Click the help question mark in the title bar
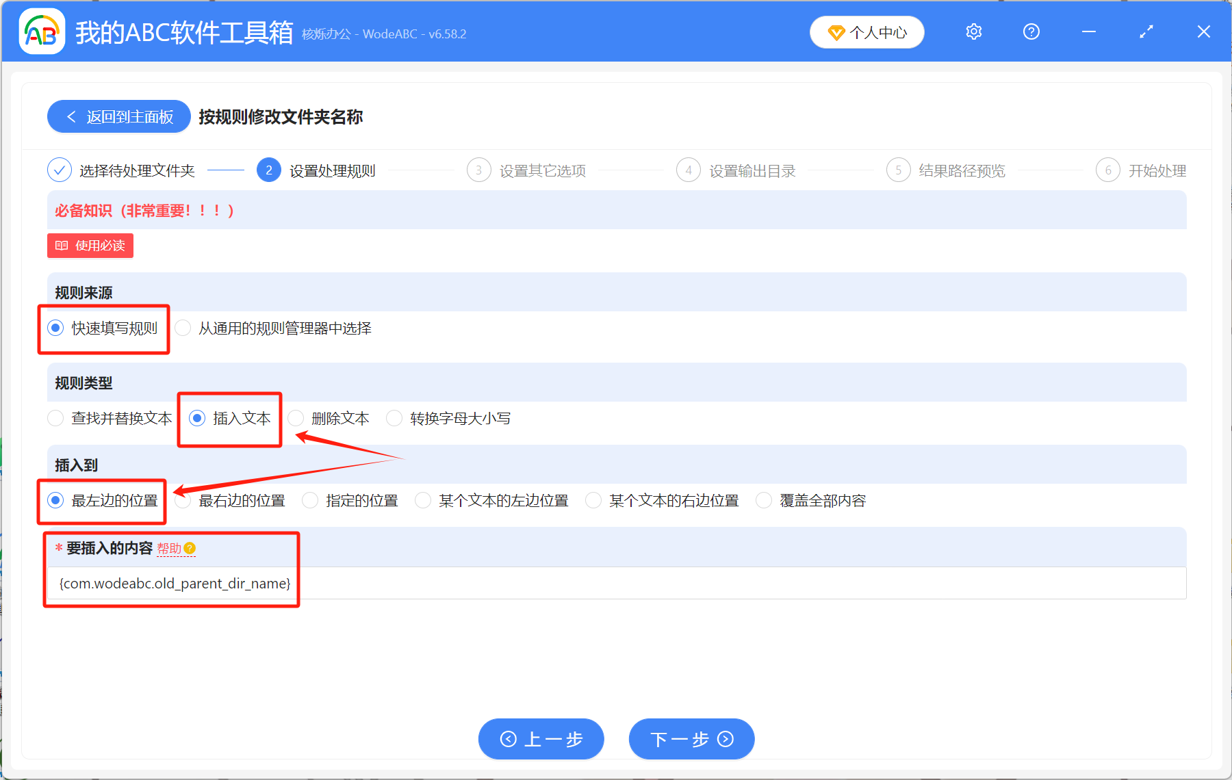 pos(1031,31)
